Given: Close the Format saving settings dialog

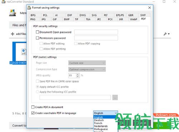Looking at the screenshot, I should coord(149,8).
